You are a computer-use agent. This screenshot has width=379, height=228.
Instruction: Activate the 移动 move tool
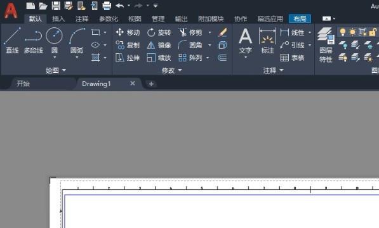tap(128, 32)
